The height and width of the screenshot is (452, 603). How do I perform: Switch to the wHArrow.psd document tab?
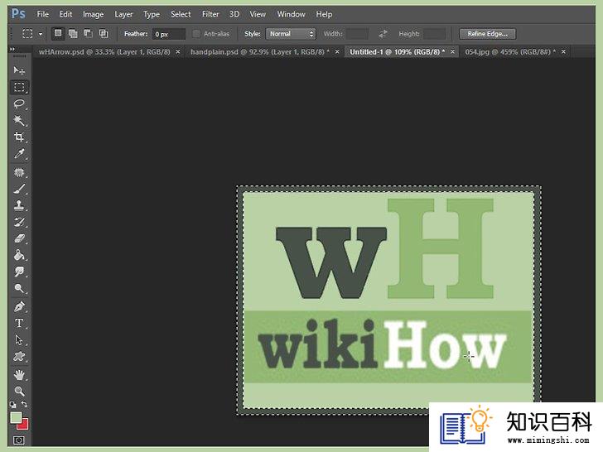pos(104,52)
